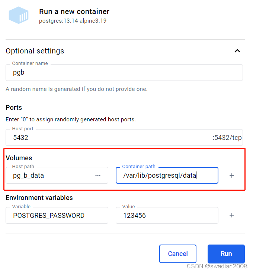This screenshot has width=253, height=272.
Task: Click the postgres:13.14-alpine3.19 image name
Action: point(73,21)
